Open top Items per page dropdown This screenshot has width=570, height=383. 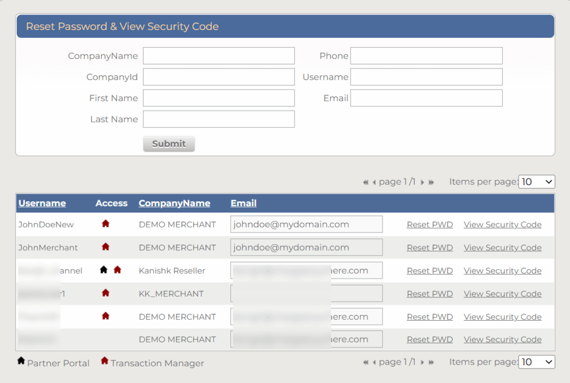click(537, 182)
